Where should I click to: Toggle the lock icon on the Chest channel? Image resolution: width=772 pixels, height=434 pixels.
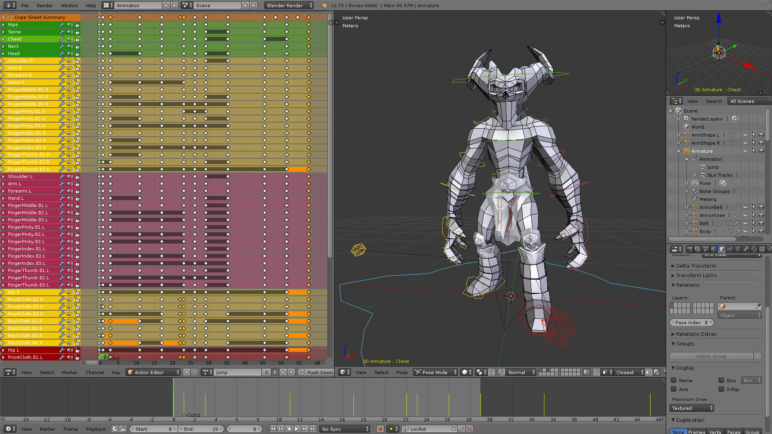(x=77, y=39)
